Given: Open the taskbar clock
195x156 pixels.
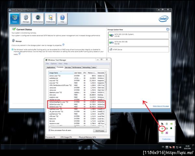Looking at the screenshot, I should pyautogui.click(x=187, y=147).
